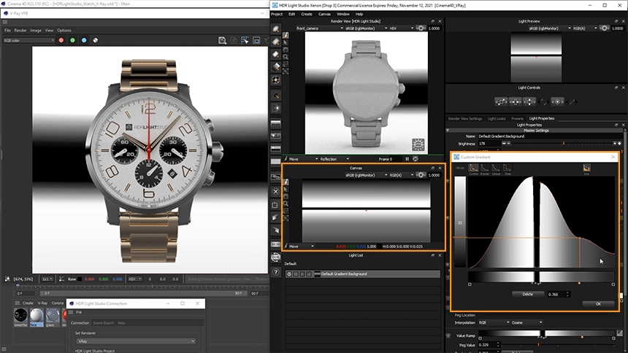
Task: Click the X delete light icon in toolbar
Action: click(275, 191)
